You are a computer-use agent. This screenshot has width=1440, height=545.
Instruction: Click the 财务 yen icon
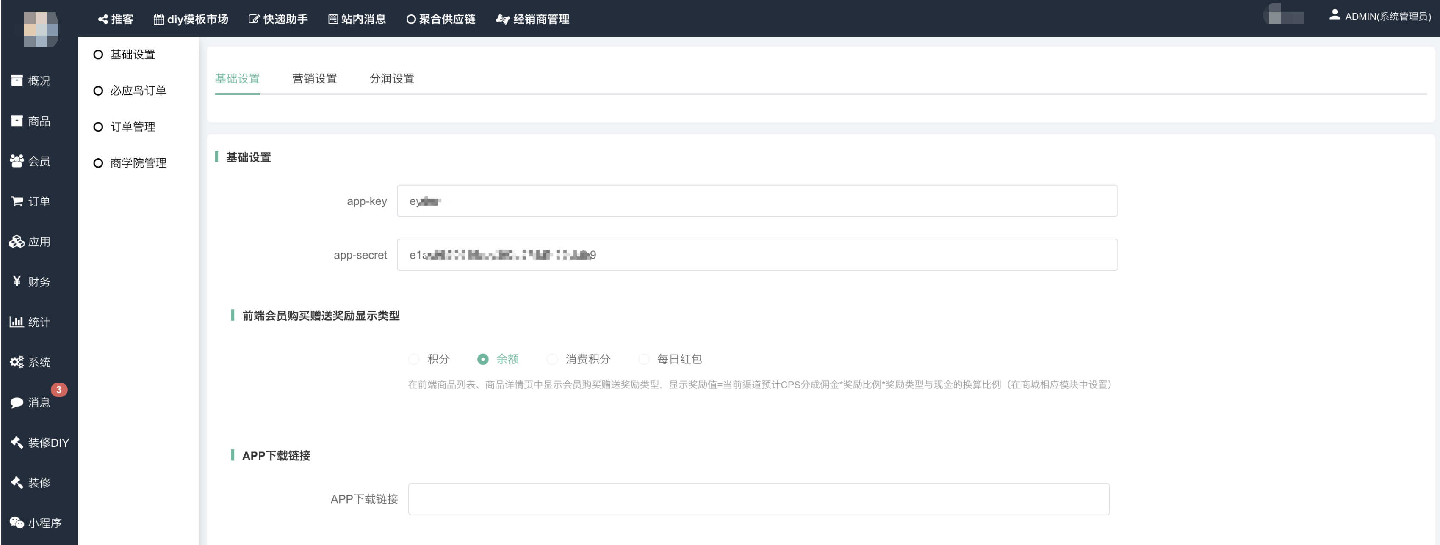(17, 281)
